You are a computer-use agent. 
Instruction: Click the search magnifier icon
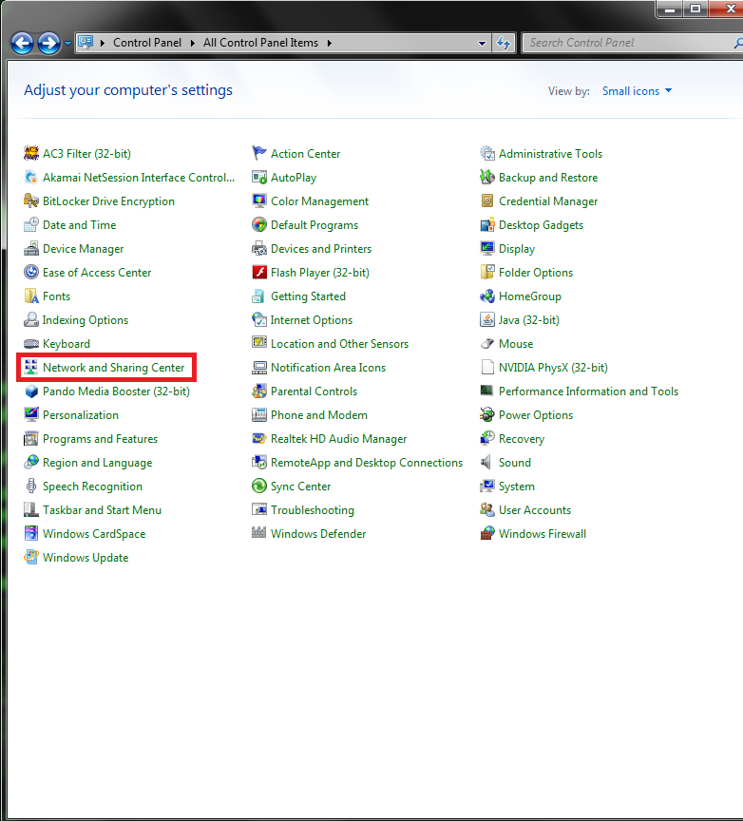tap(738, 43)
